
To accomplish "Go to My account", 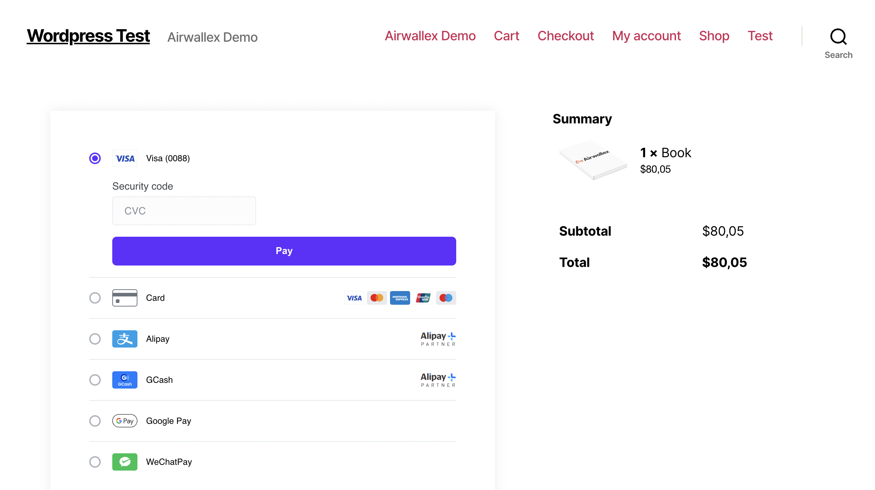I will pyautogui.click(x=647, y=36).
